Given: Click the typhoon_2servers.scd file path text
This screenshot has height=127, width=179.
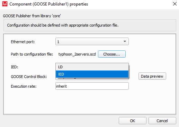Looking at the screenshot, I should (77, 54).
